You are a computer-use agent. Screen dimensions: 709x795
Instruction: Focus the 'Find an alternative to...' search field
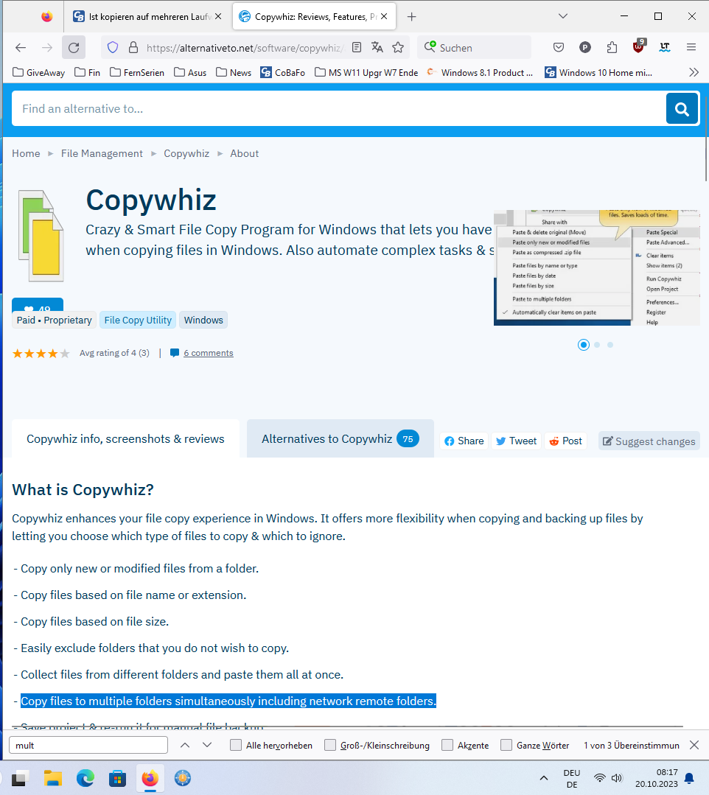coord(339,108)
